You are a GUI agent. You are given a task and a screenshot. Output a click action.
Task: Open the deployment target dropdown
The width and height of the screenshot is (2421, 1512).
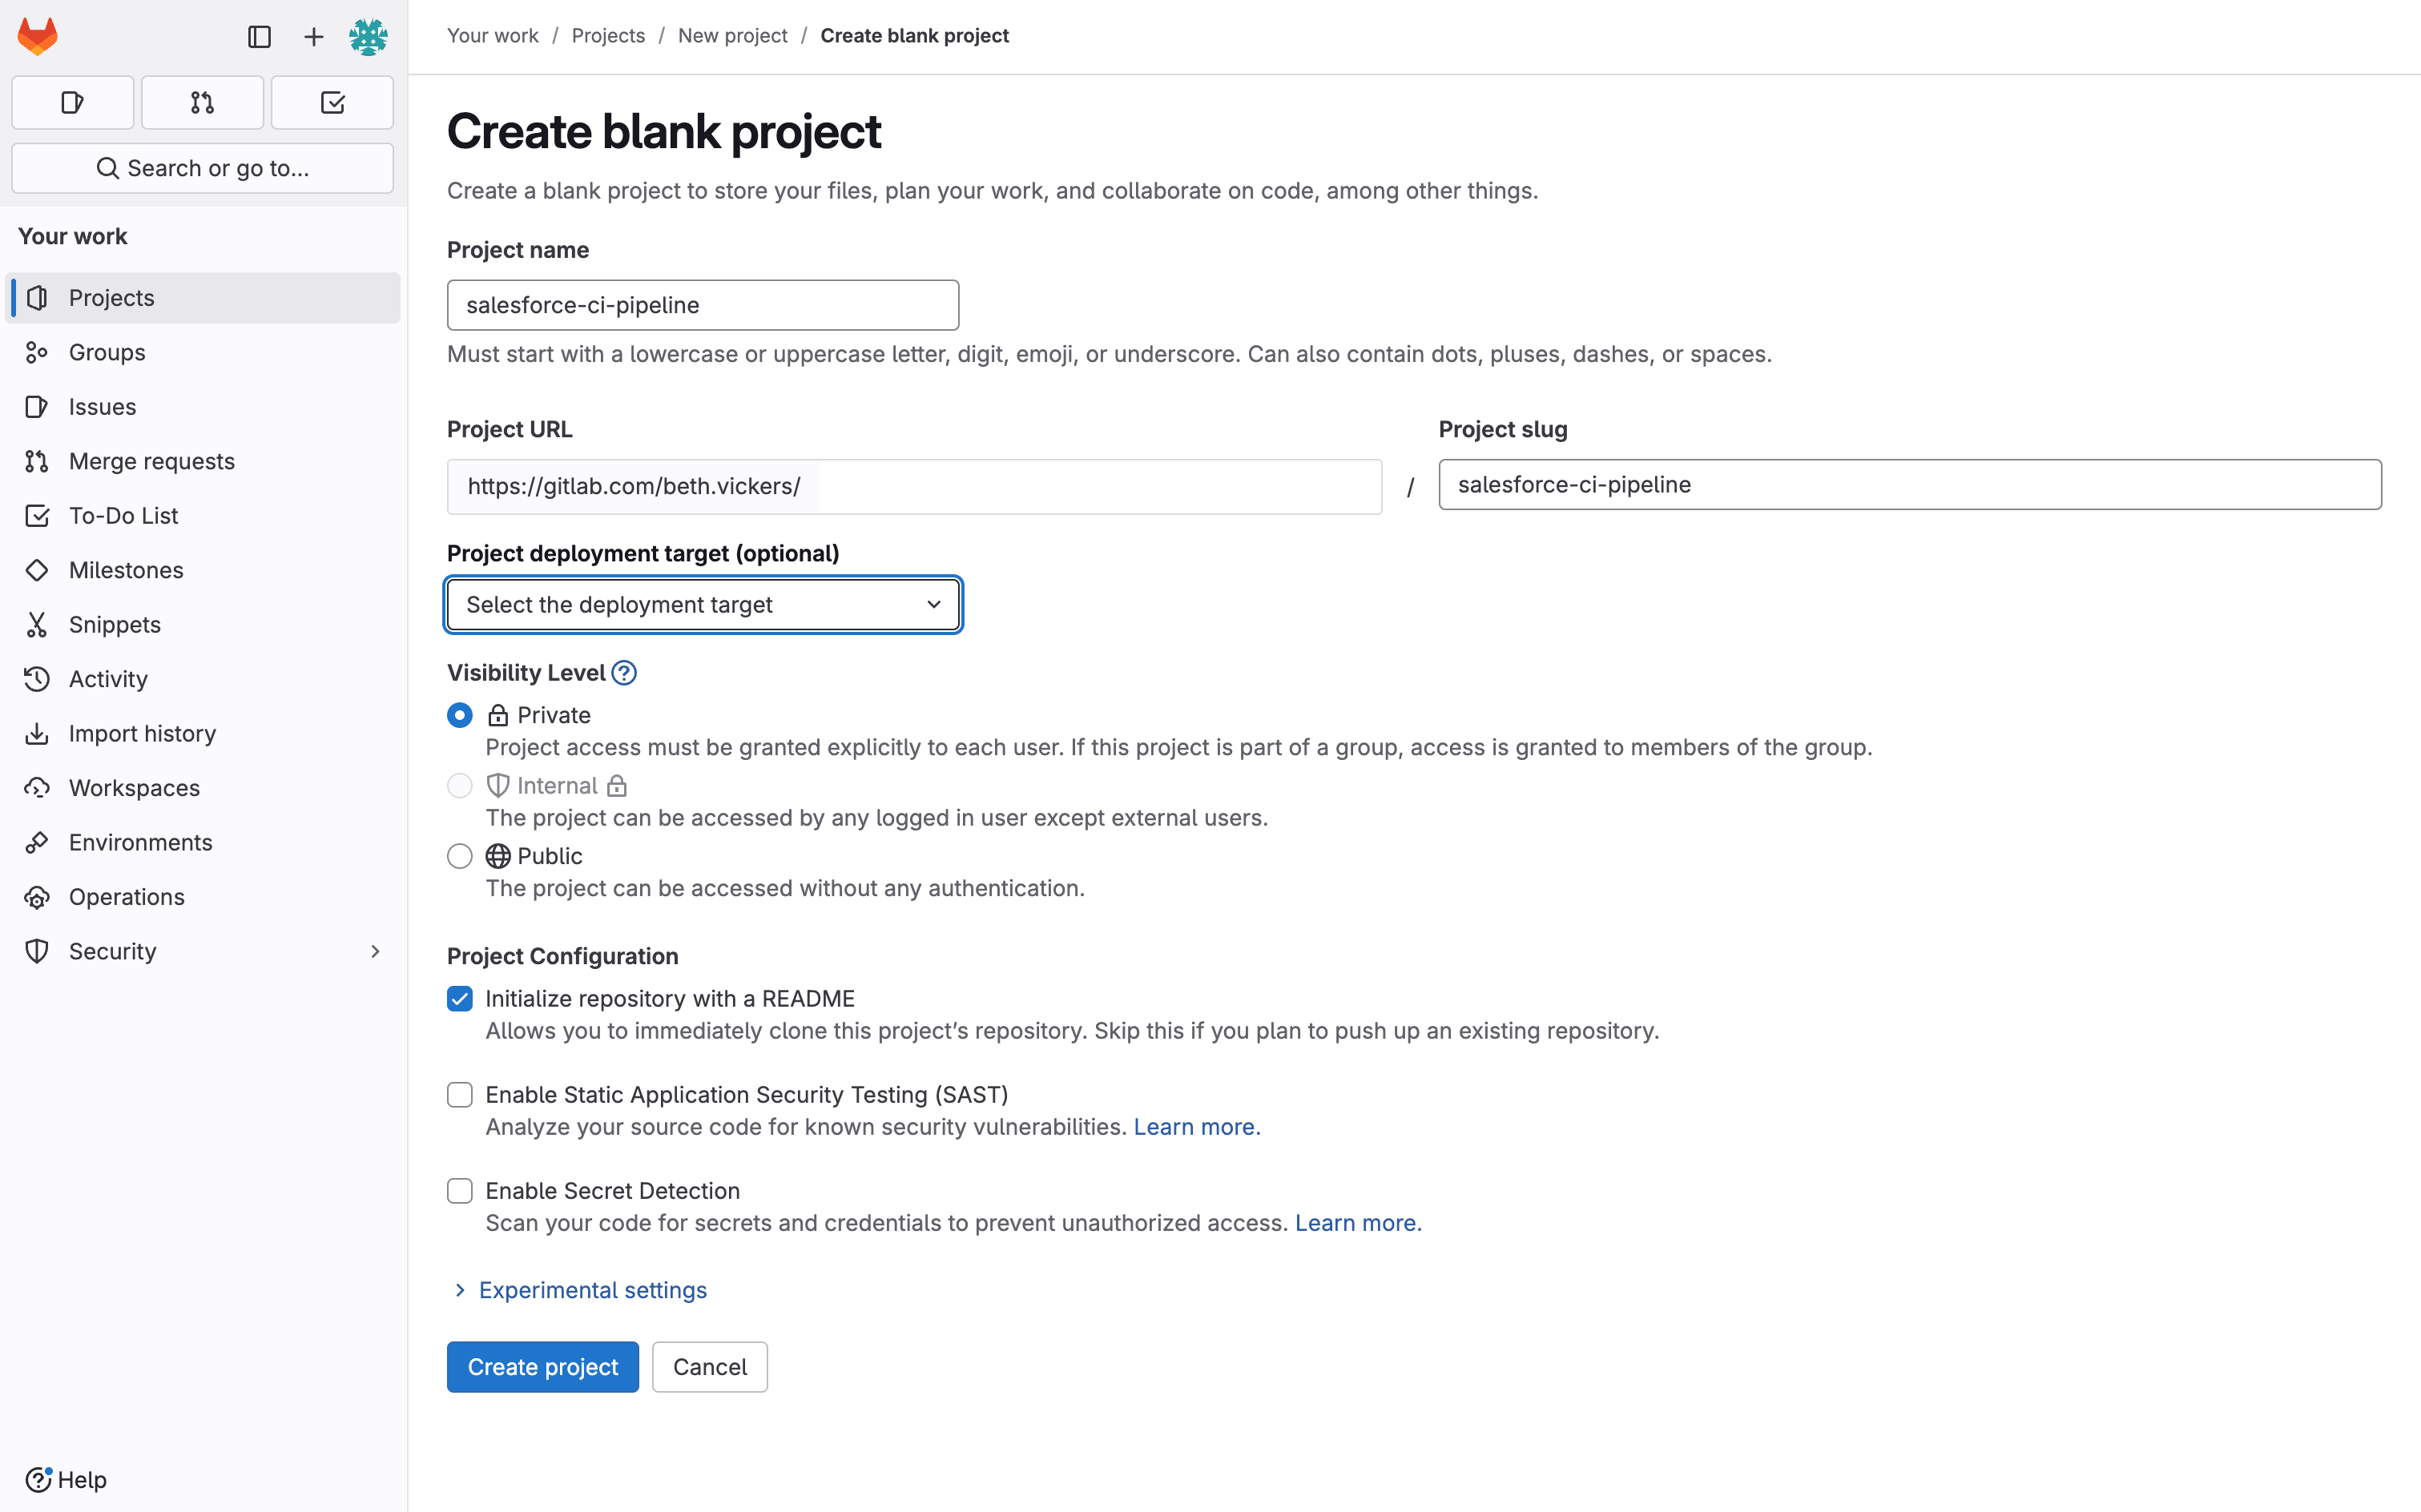(x=703, y=605)
